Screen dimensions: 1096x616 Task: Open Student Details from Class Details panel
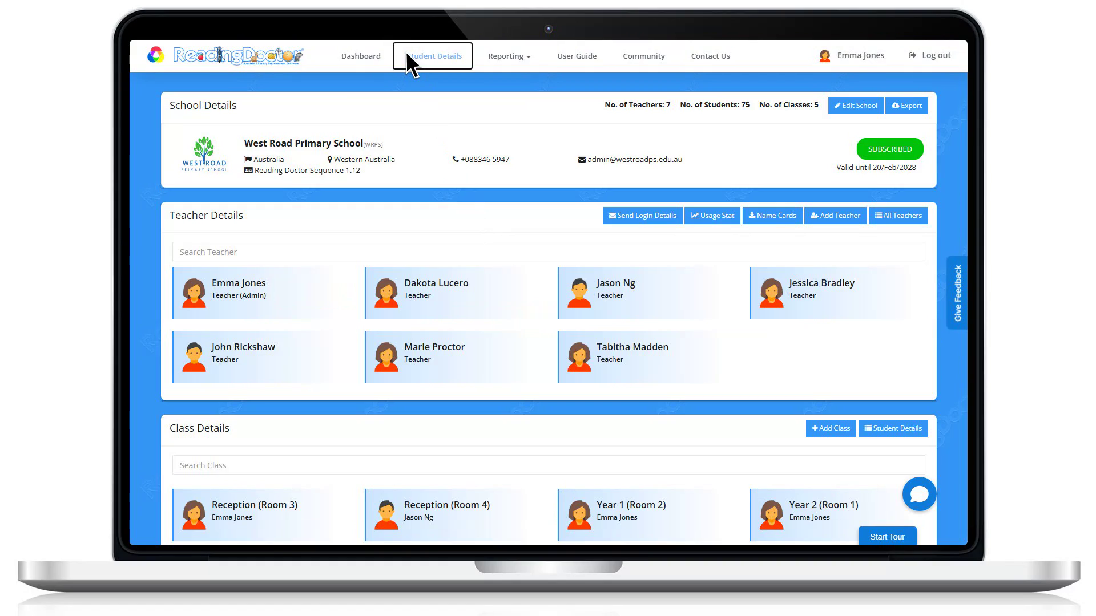(893, 428)
